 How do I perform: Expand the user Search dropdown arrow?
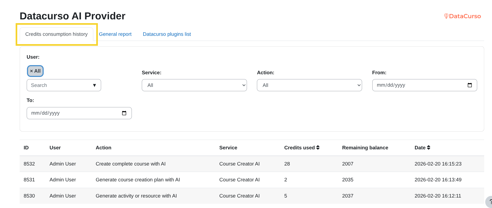coord(94,85)
